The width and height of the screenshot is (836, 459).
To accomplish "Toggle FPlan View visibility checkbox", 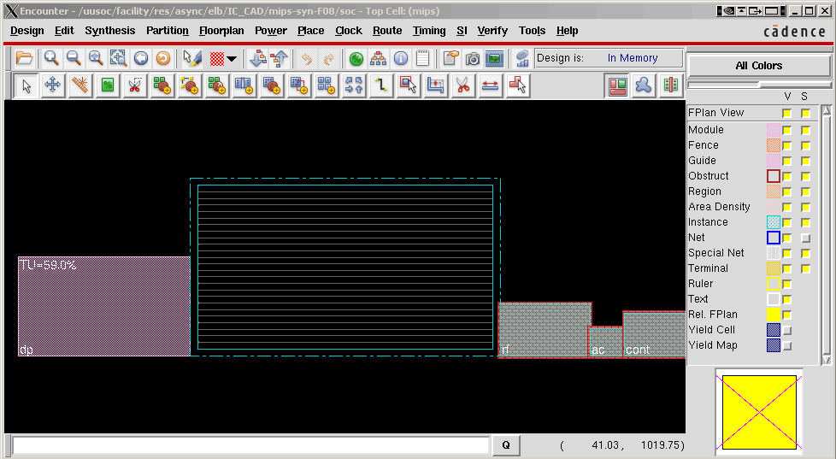I will tap(787, 113).
